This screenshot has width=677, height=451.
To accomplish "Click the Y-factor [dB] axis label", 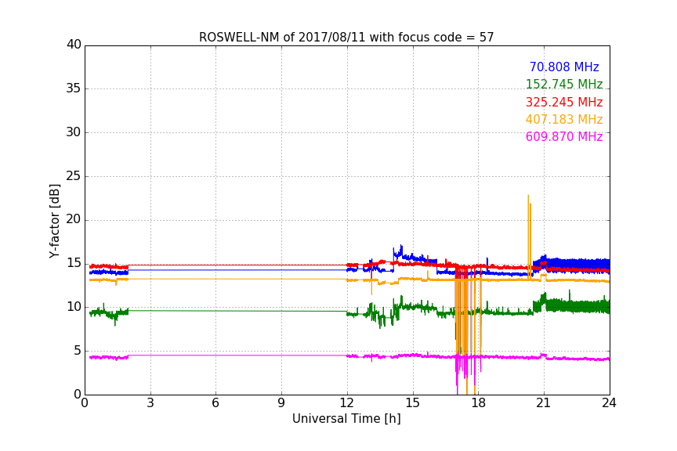I will pyautogui.click(x=54, y=221).
